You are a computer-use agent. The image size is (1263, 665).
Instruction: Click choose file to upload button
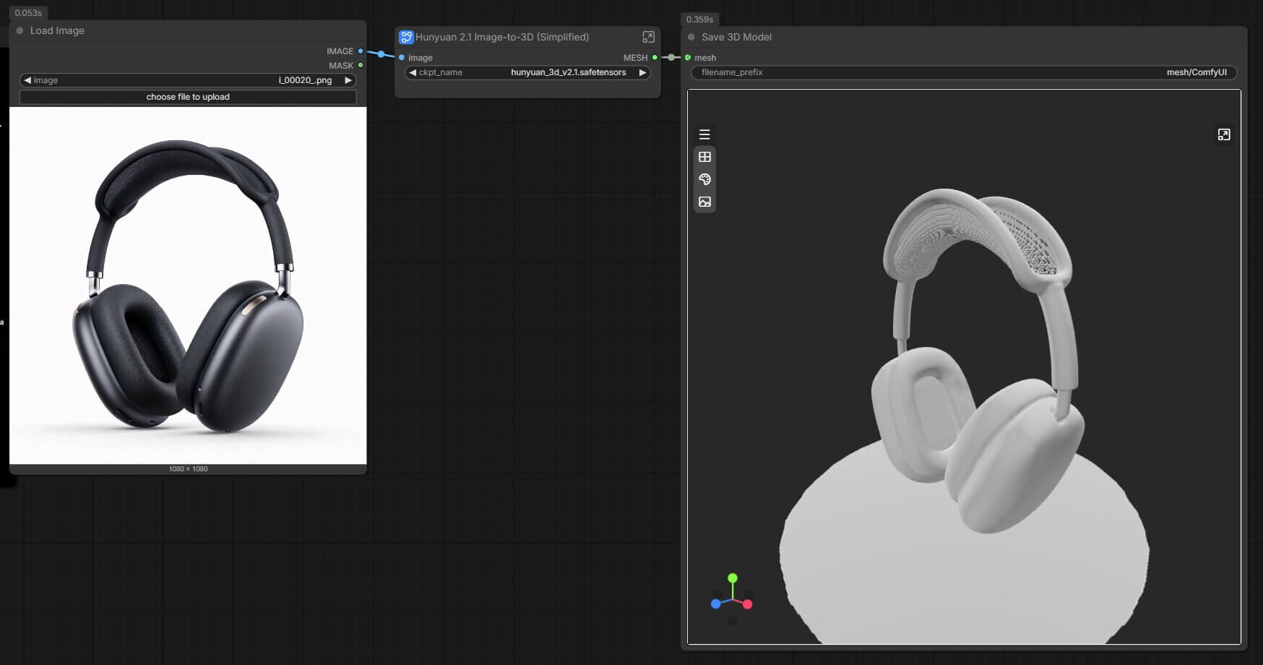click(x=188, y=97)
